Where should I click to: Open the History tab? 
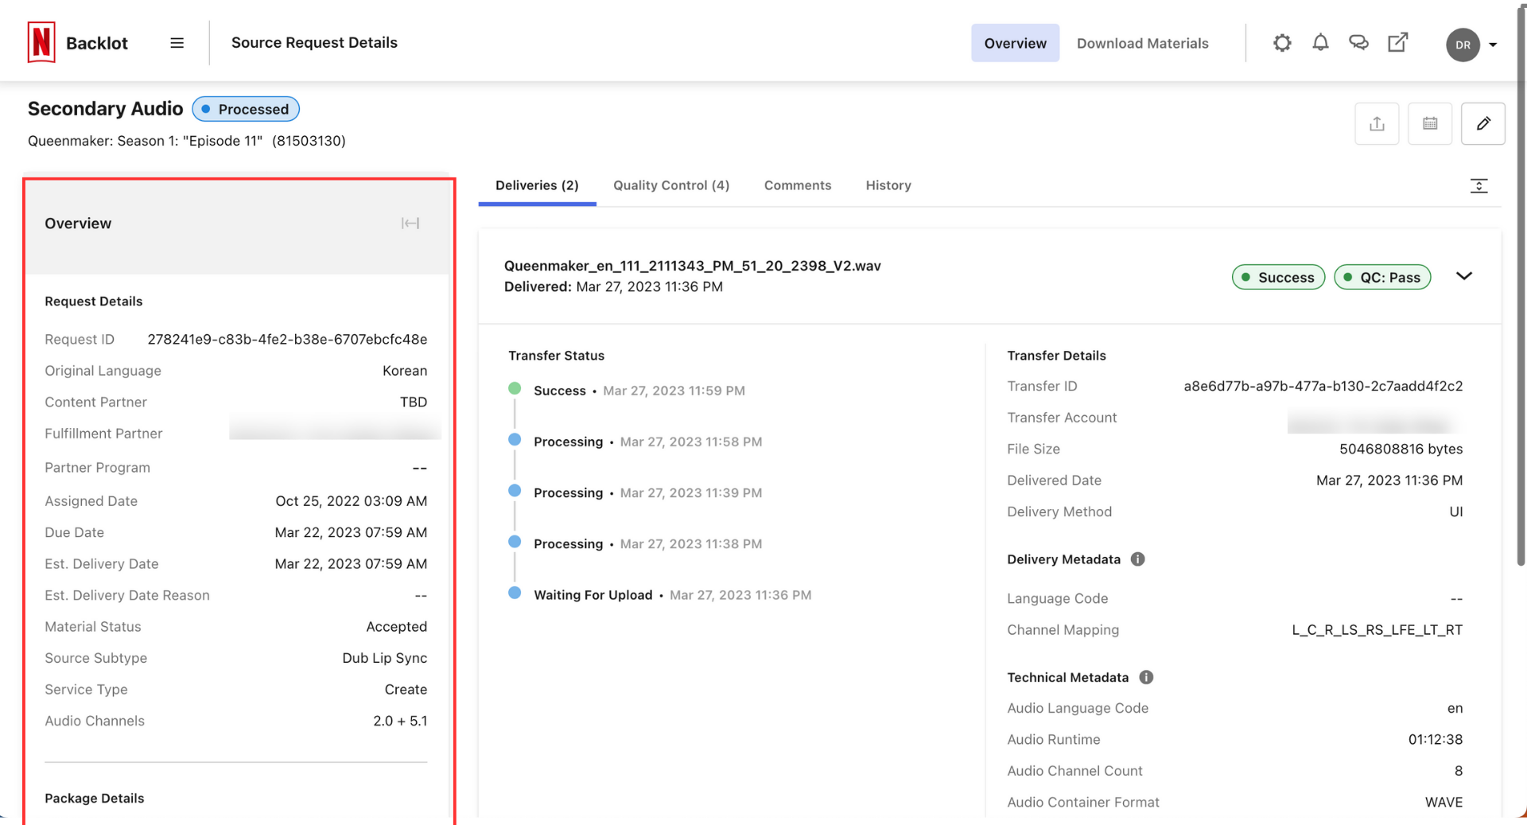point(888,185)
